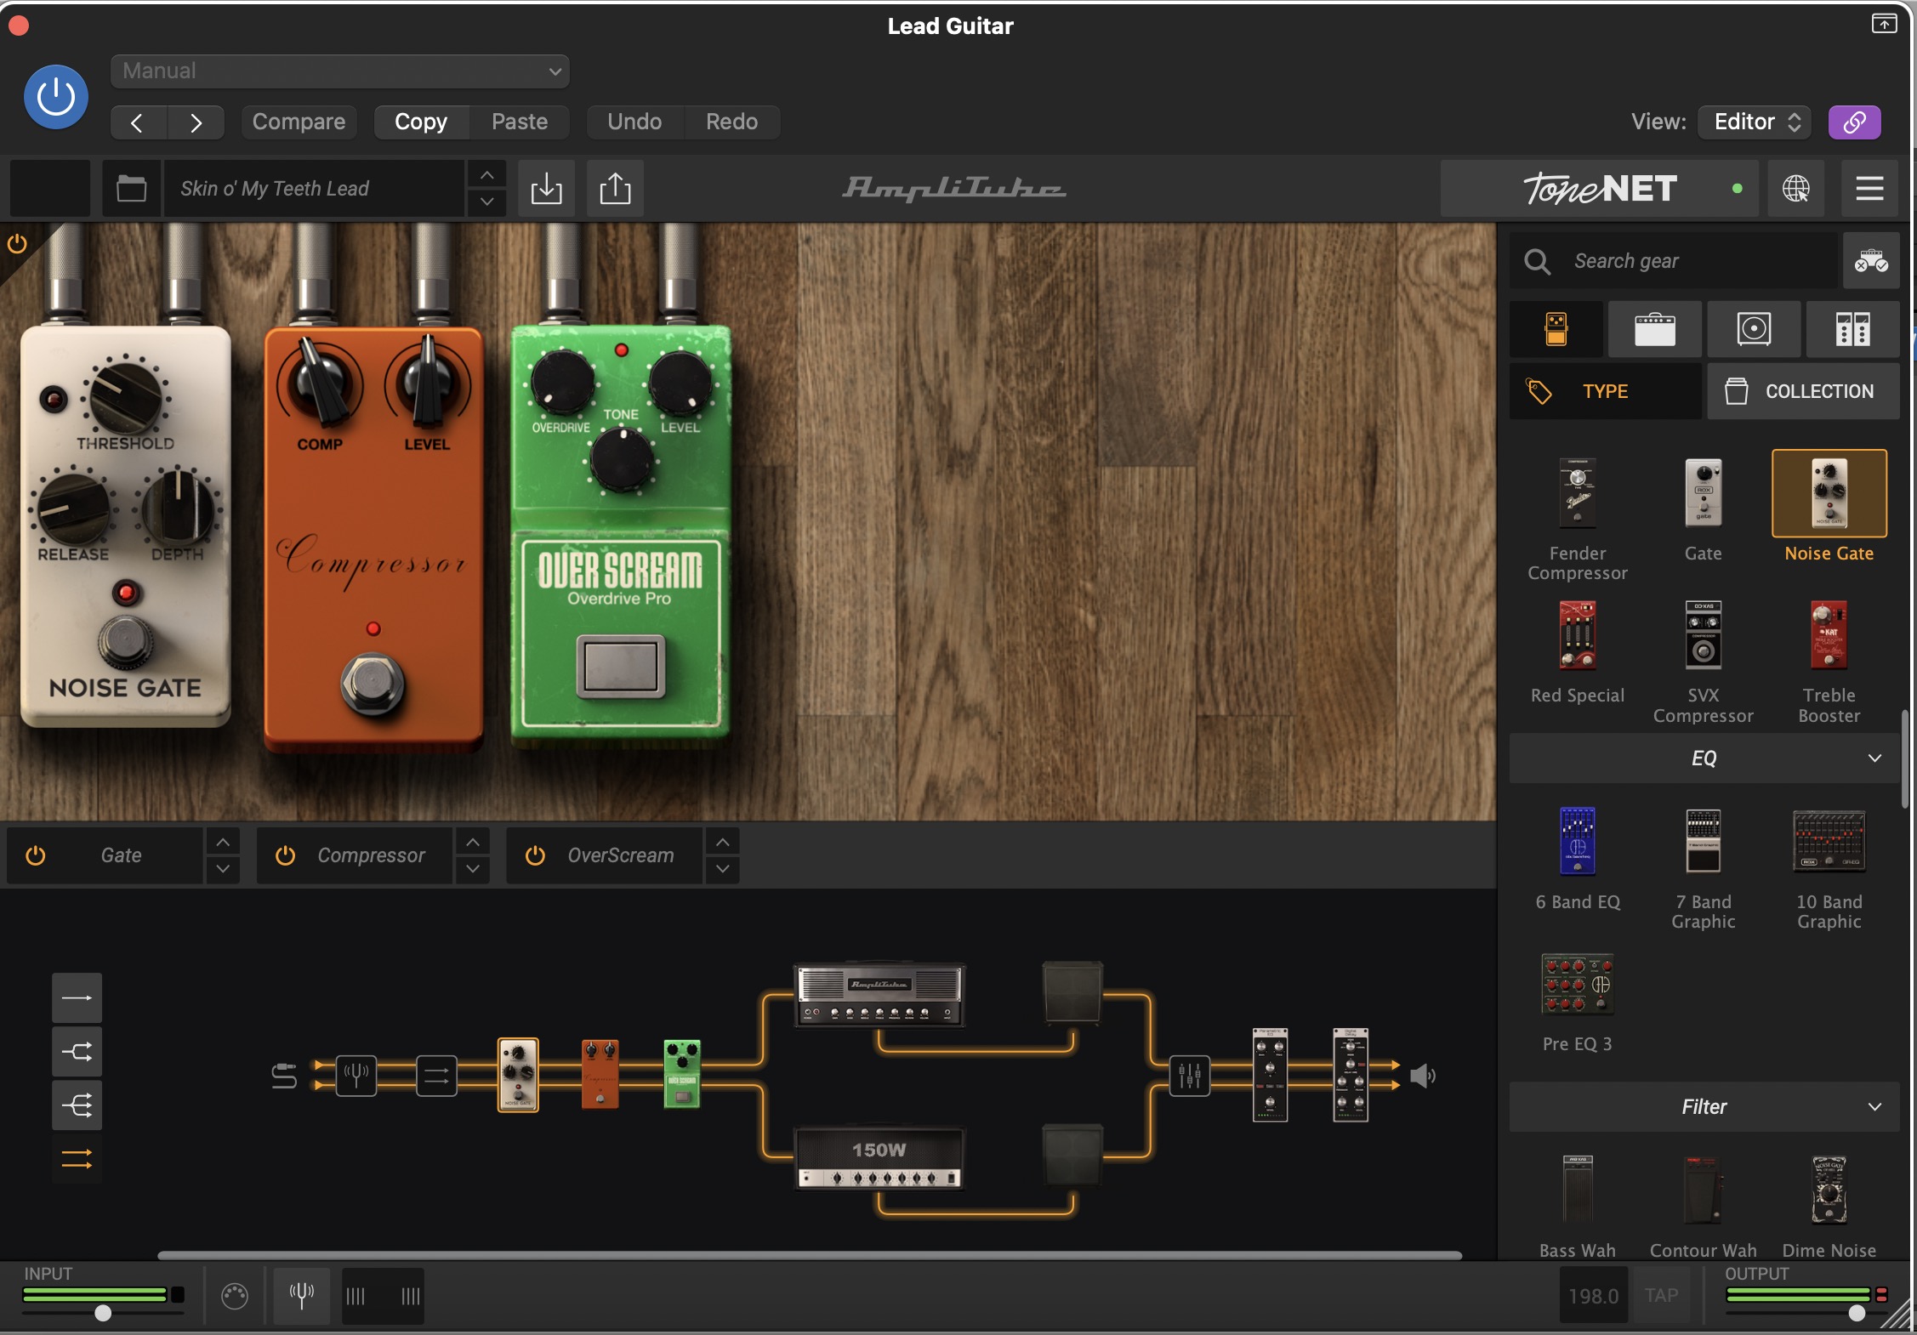Image resolution: width=1917 pixels, height=1335 pixels.
Task: Select the stomp pedals gear category icon
Action: pyautogui.click(x=1556, y=328)
